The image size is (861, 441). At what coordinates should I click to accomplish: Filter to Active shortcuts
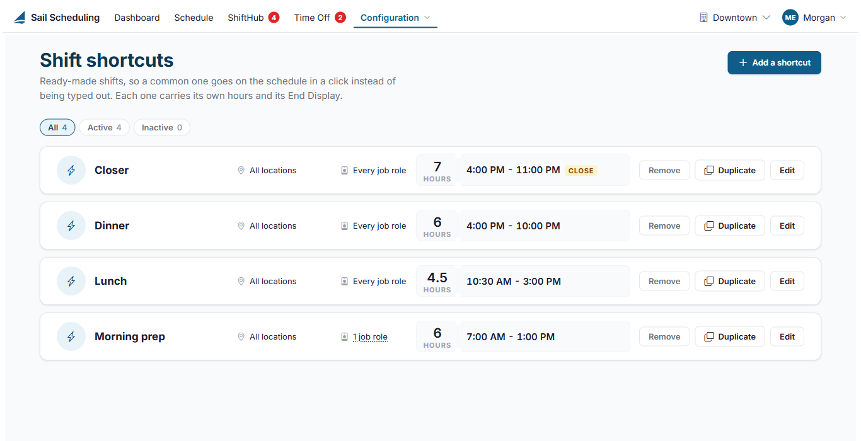105,127
